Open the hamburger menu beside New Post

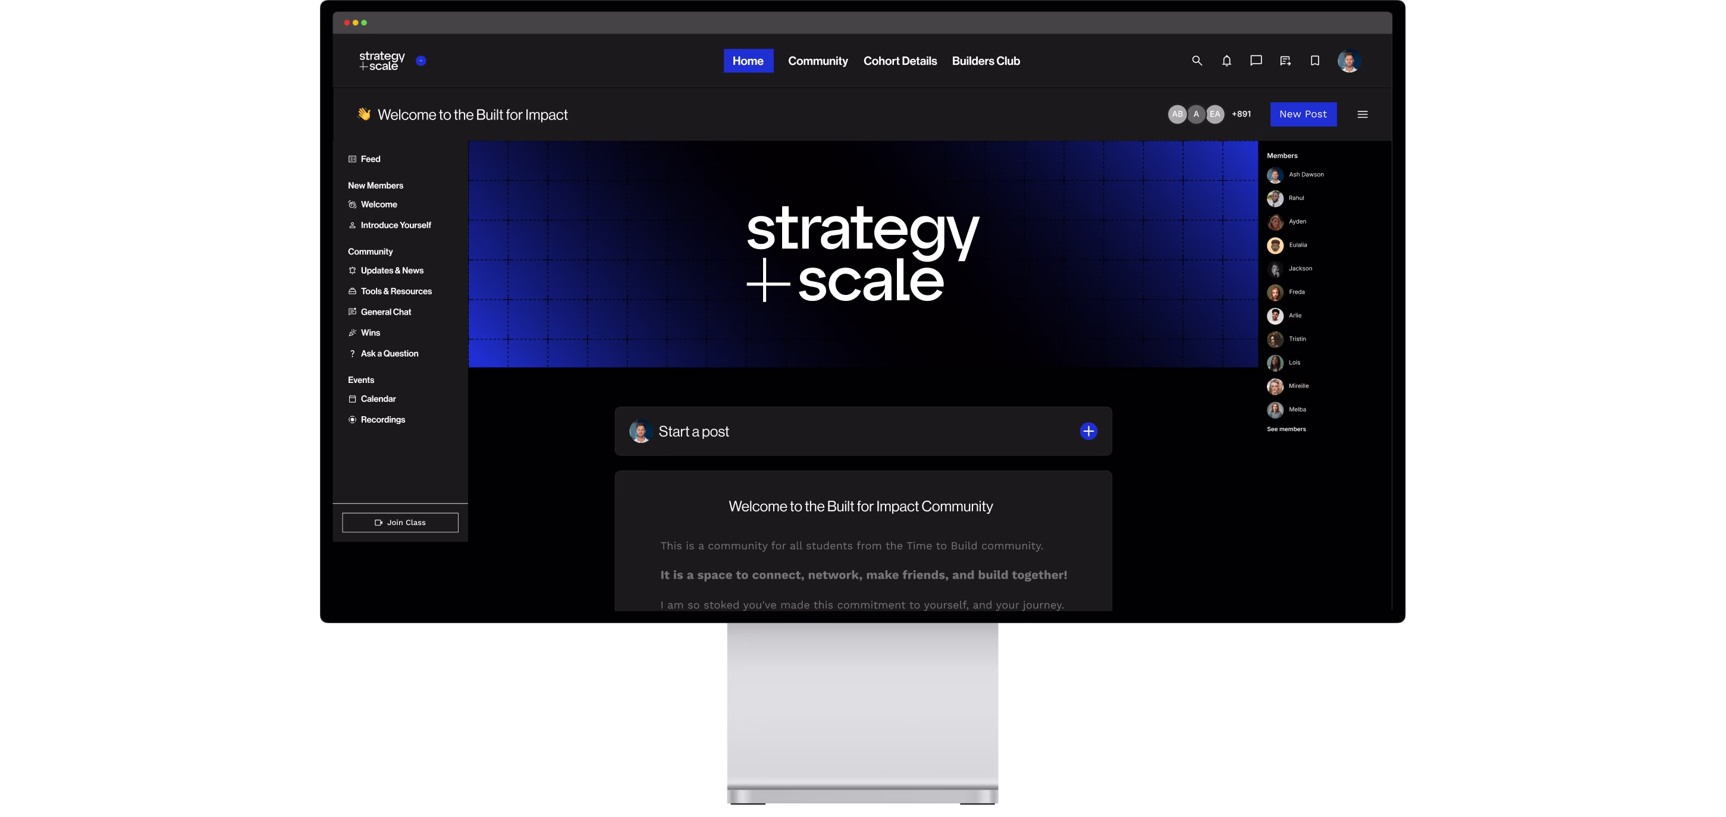1362,115
